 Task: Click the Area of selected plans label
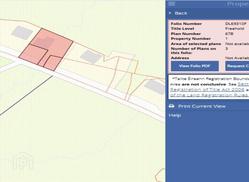pos(196,44)
